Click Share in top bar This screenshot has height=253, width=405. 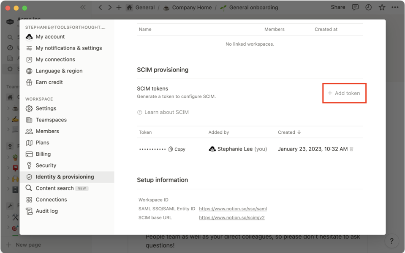tap(338, 7)
